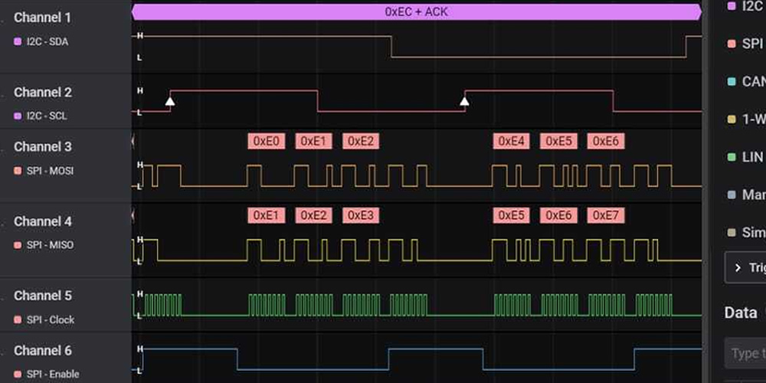This screenshot has height=383, width=766.
Task: Click the 0xE0 bubble on MOSI
Action: click(267, 141)
